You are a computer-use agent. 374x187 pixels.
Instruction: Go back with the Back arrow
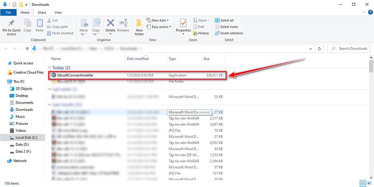(6, 48)
